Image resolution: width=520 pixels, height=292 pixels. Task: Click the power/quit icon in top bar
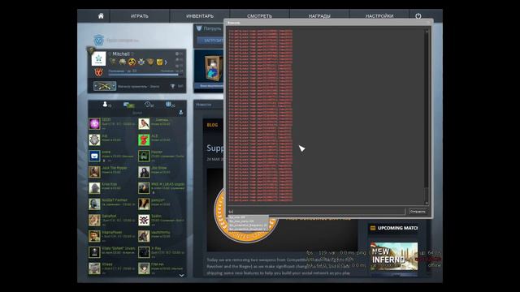point(418,16)
